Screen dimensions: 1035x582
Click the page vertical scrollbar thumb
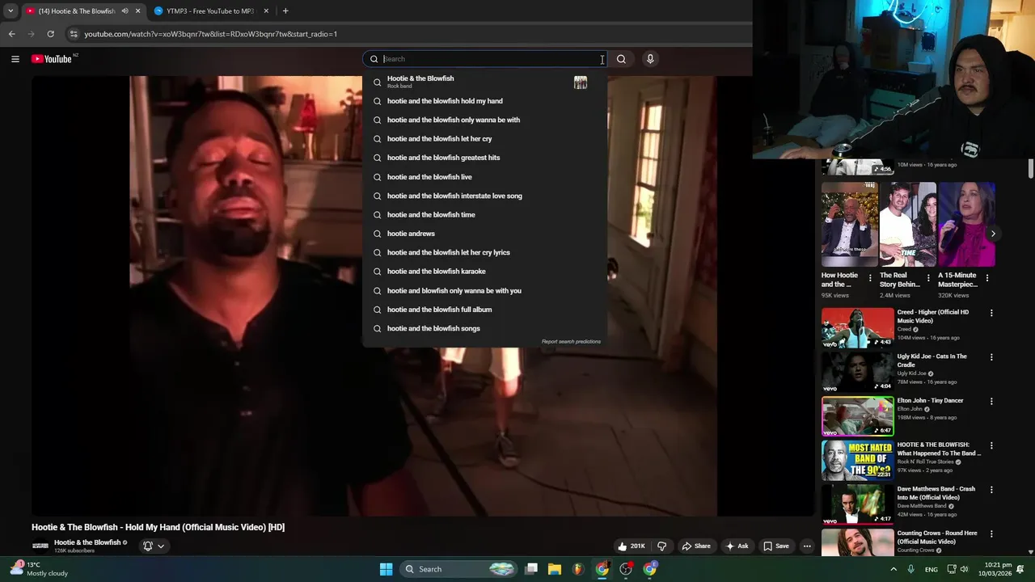coord(1031,169)
